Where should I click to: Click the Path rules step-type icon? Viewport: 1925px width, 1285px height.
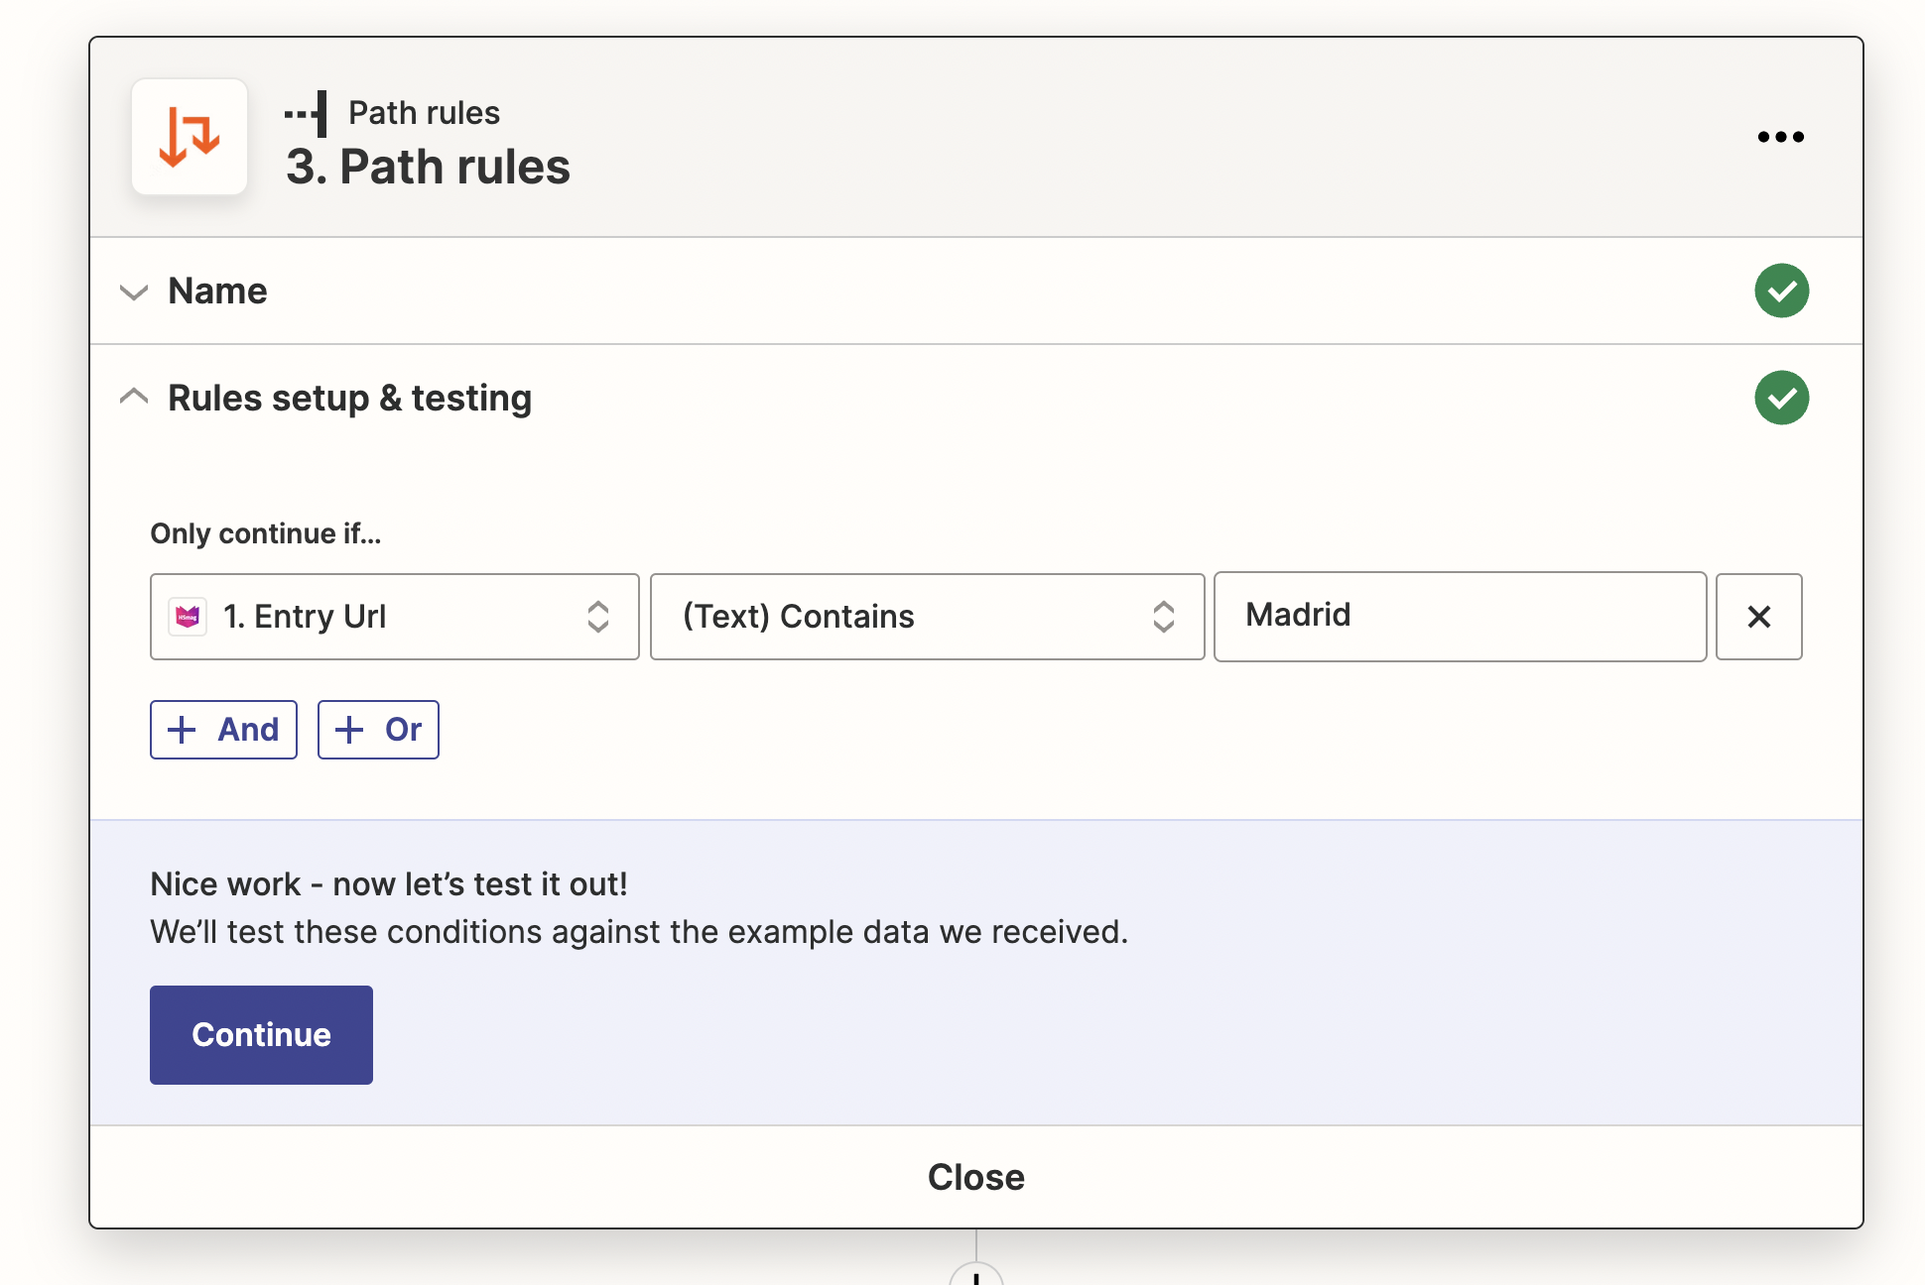307,113
